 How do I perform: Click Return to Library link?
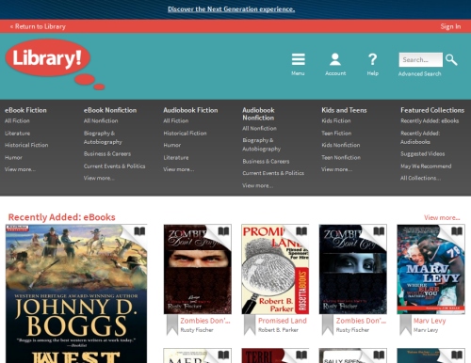[x=38, y=26]
